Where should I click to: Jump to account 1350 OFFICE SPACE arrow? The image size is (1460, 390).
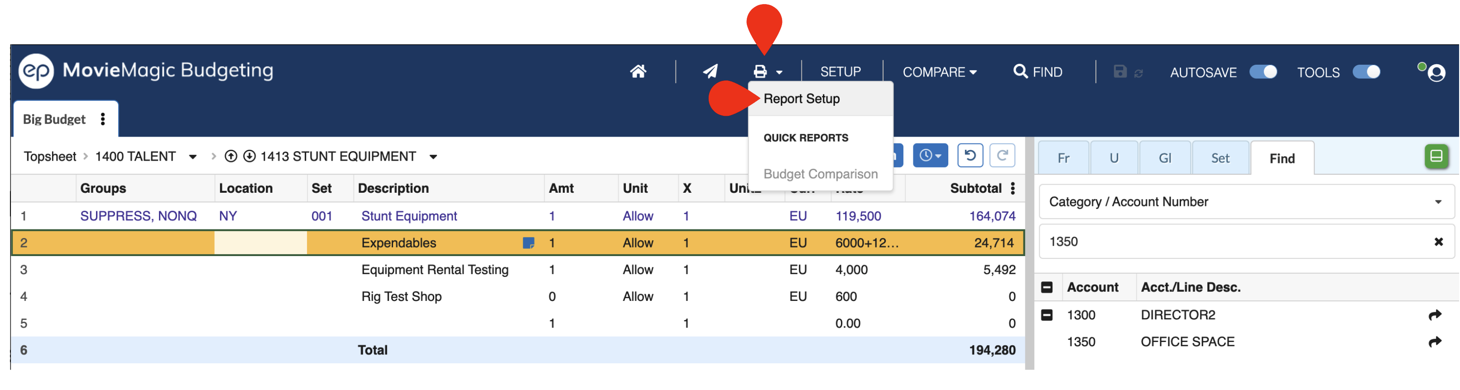click(x=1435, y=342)
